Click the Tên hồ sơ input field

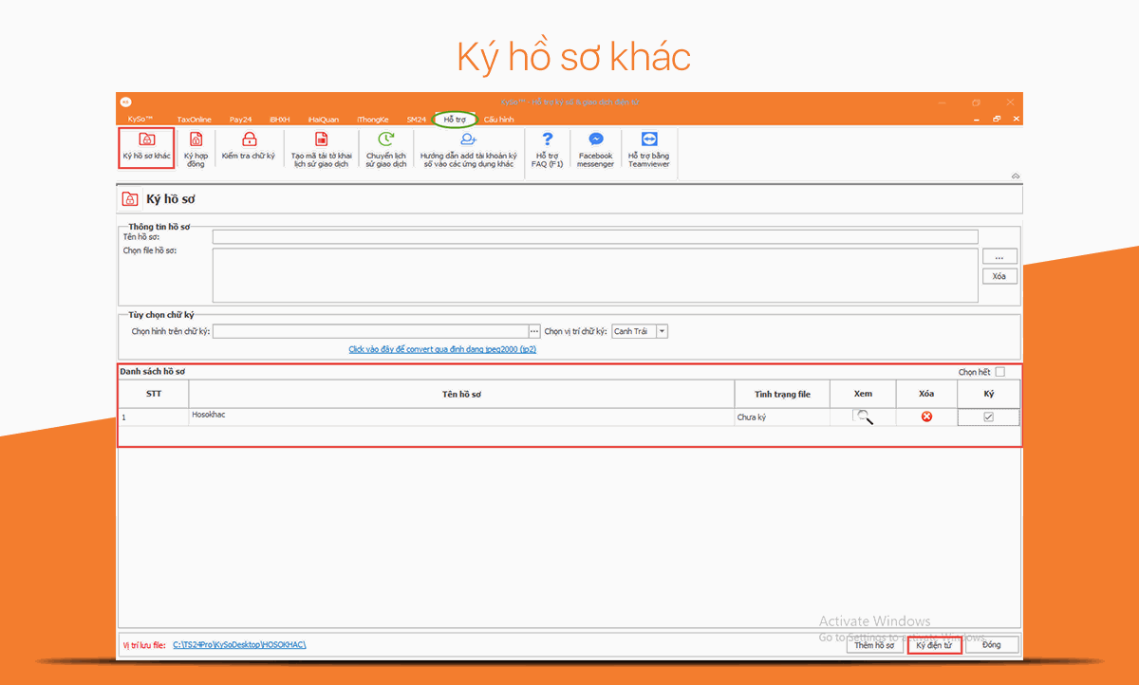point(594,237)
